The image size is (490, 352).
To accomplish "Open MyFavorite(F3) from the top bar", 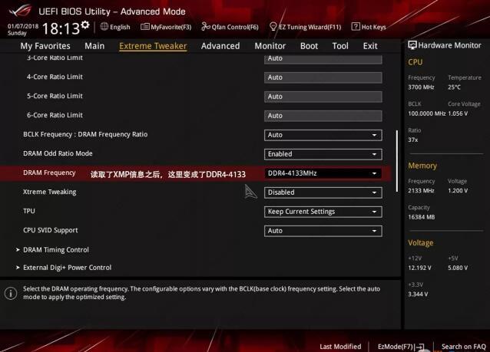I will [x=166, y=27].
